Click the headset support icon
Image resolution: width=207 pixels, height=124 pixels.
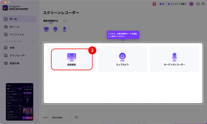pos(203,4)
